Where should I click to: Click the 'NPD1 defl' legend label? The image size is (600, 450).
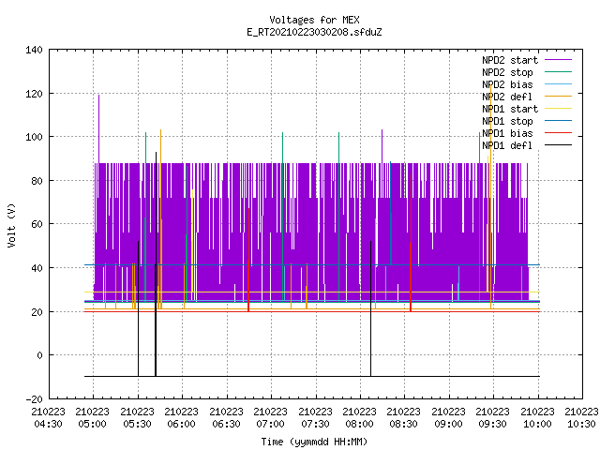(507, 146)
